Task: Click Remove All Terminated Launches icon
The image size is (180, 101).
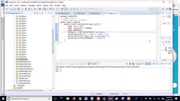Action: coord(133,64)
